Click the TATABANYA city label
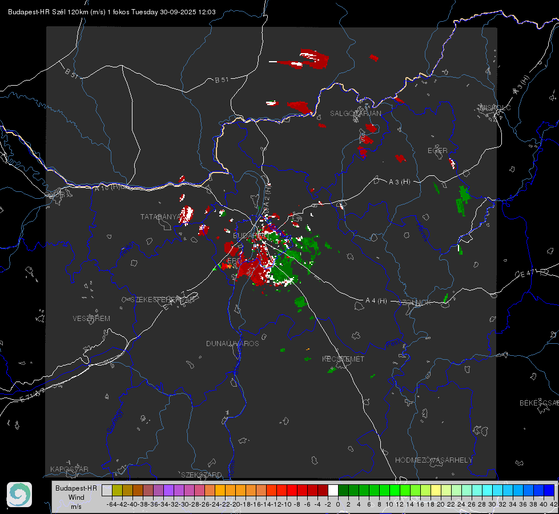The width and height of the screenshot is (559, 514). coord(161,217)
